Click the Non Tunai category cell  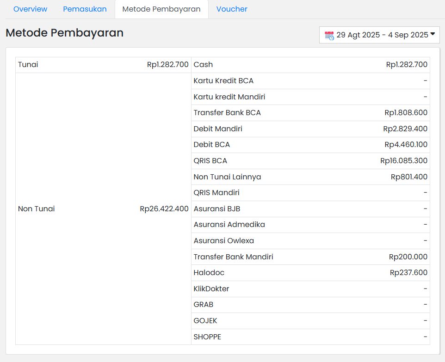[x=37, y=209]
